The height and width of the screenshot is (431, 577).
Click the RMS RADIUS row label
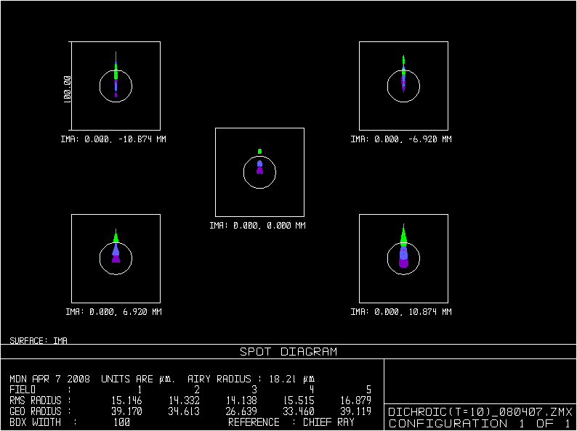pos(36,401)
